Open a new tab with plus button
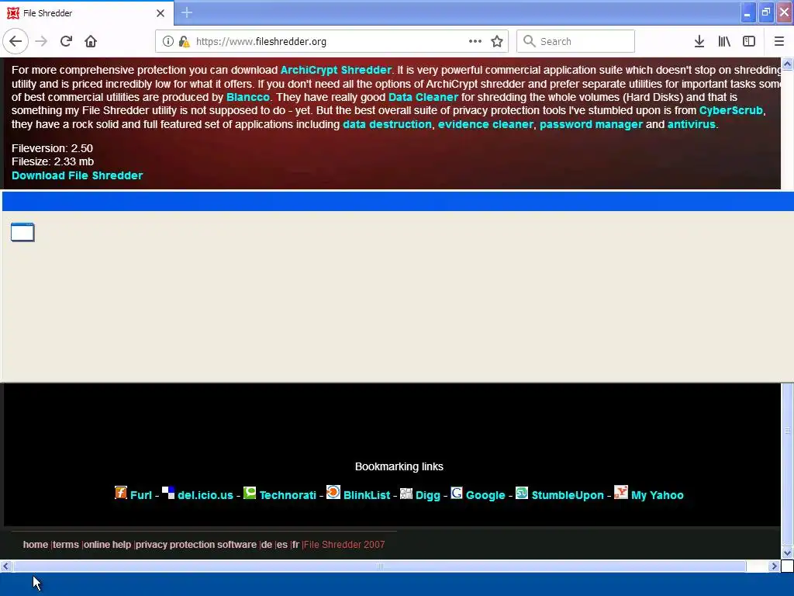794x596 pixels. [x=186, y=12]
